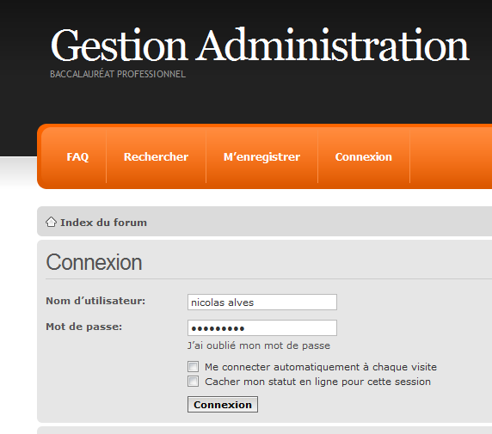Click the BACCALAURÉAT PROFESSIONNEL subtitle text
This screenshot has height=434, width=492.
pos(118,74)
